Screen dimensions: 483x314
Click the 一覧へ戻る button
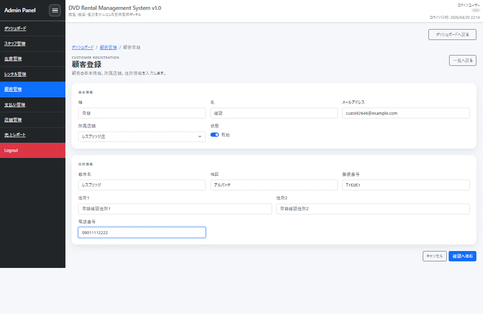point(463,61)
